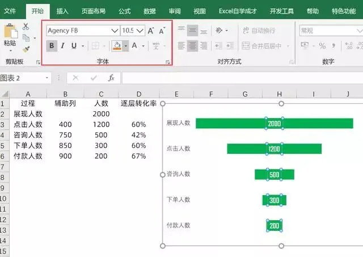This screenshot has height=257, width=363.
Task: Toggle Bold formatting
Action: pyautogui.click(x=52, y=46)
